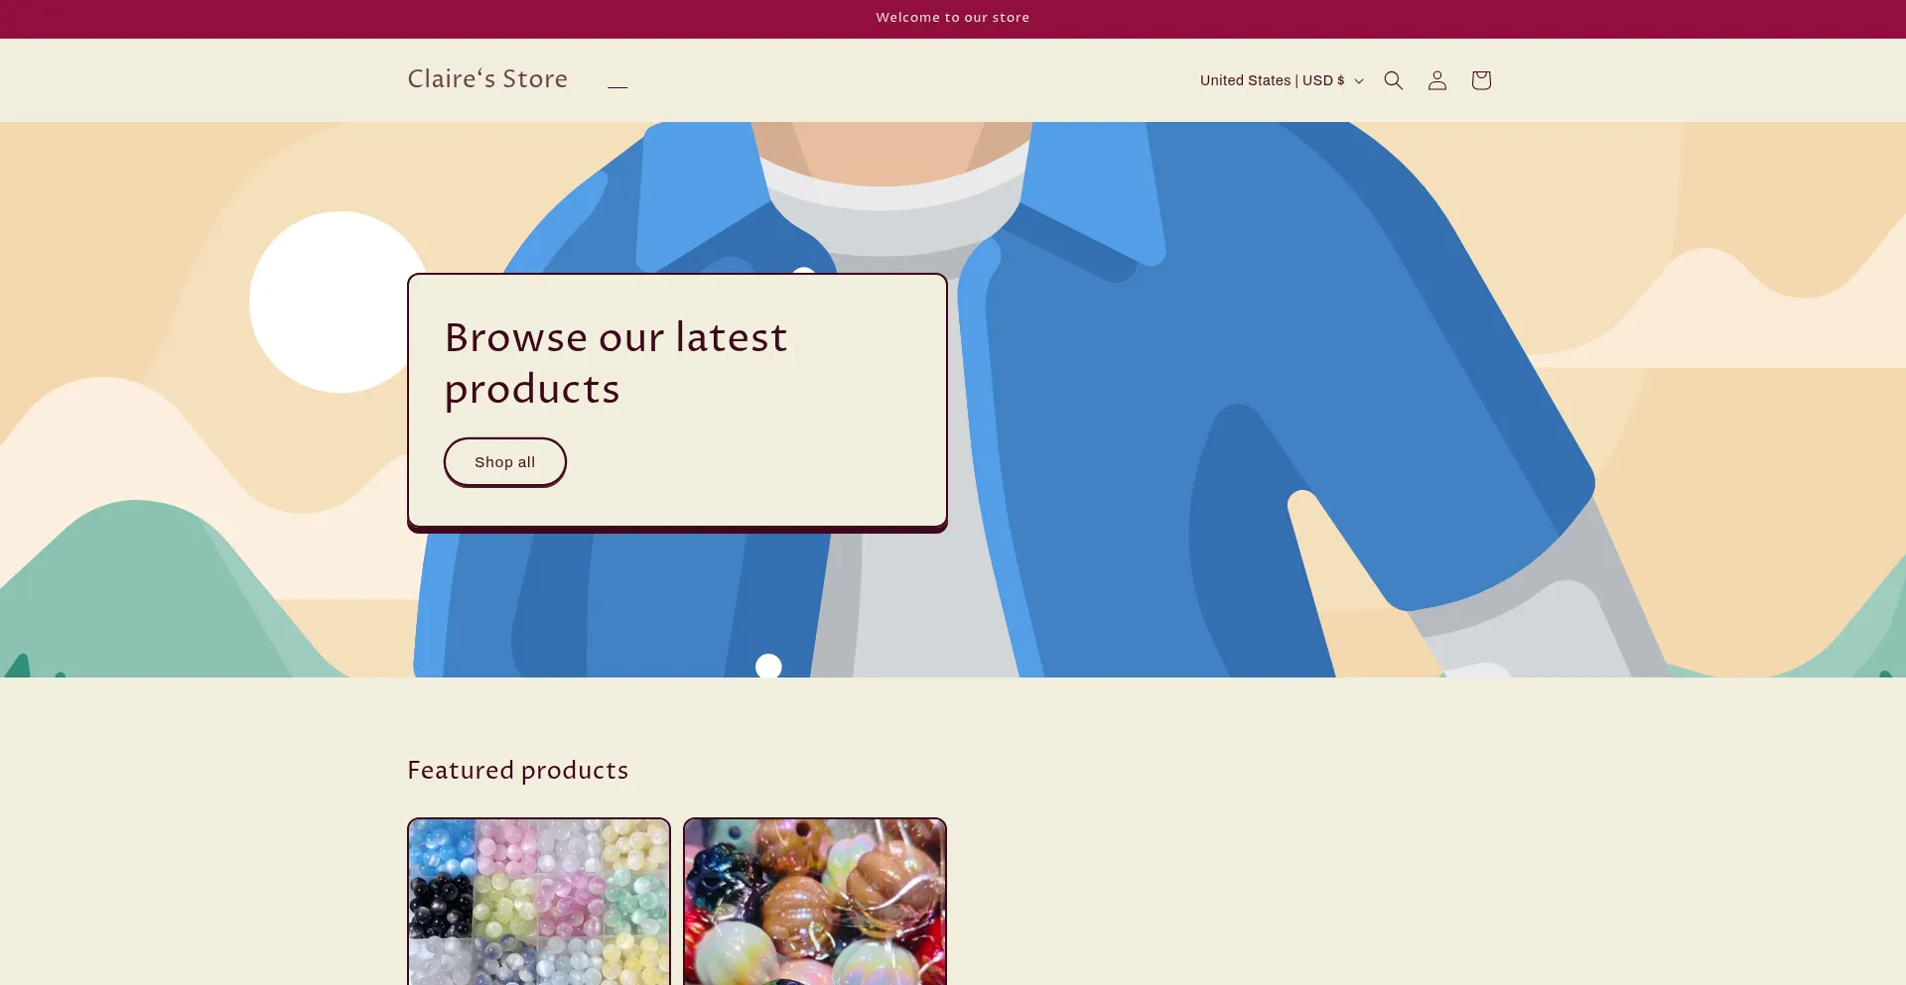Click the account login person icon

click(x=1436, y=80)
